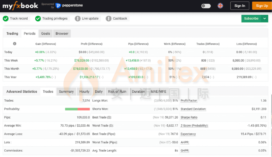Click the Cashback warning icon
272x157 pixels.
point(109,19)
